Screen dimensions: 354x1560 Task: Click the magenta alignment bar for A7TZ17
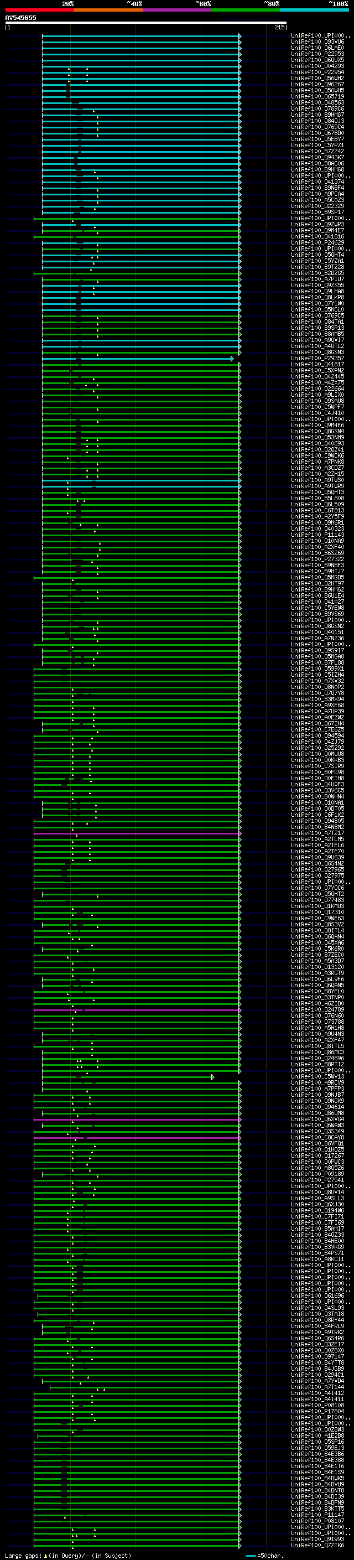point(137,833)
